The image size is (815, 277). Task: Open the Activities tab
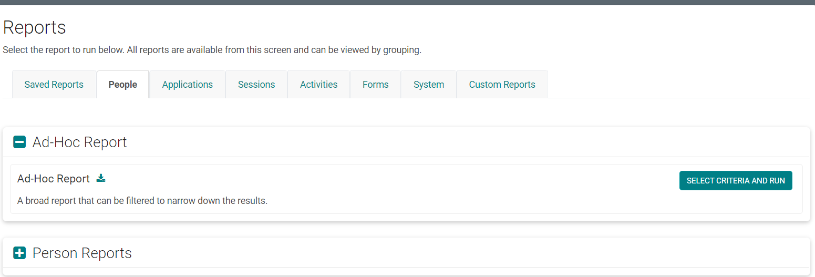coord(319,85)
